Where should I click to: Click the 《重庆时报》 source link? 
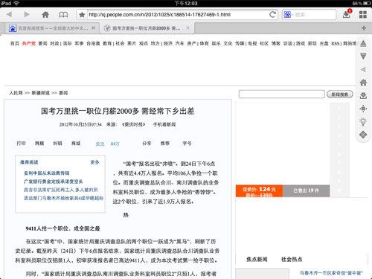click(133, 124)
